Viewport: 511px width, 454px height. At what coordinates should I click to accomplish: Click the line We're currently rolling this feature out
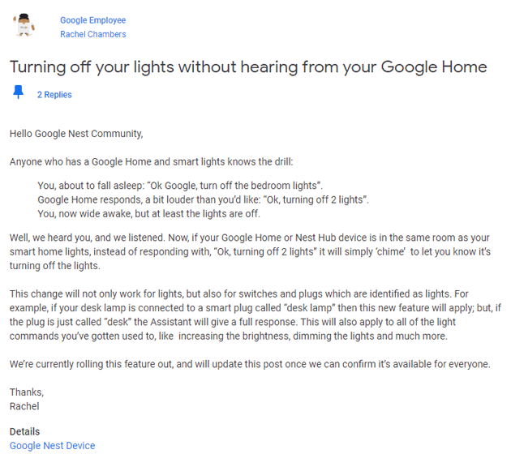pyautogui.click(x=250, y=364)
